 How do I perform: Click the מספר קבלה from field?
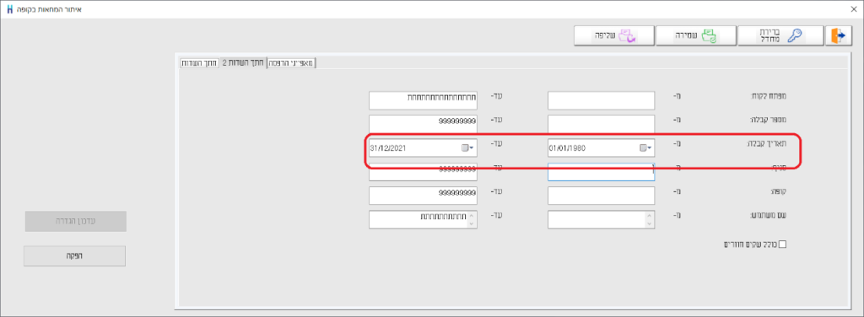point(601,125)
